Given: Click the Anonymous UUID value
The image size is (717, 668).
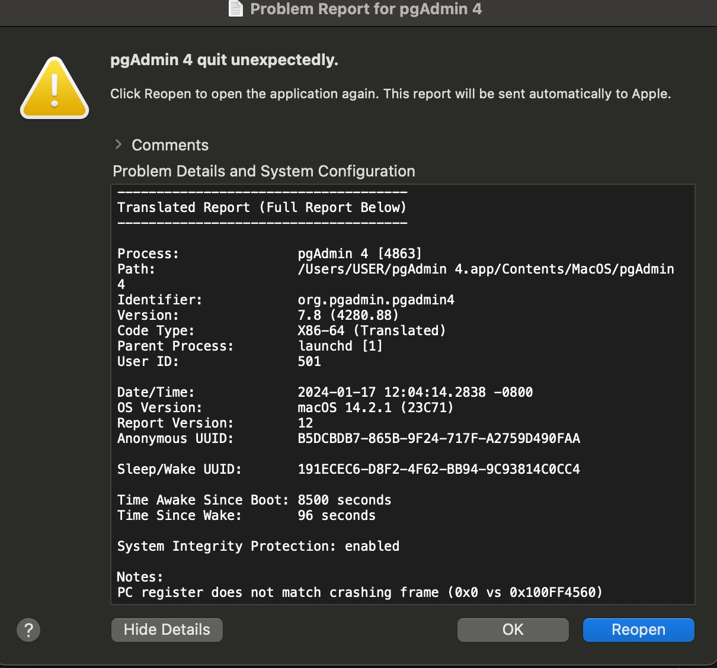Looking at the screenshot, I should (x=438, y=438).
